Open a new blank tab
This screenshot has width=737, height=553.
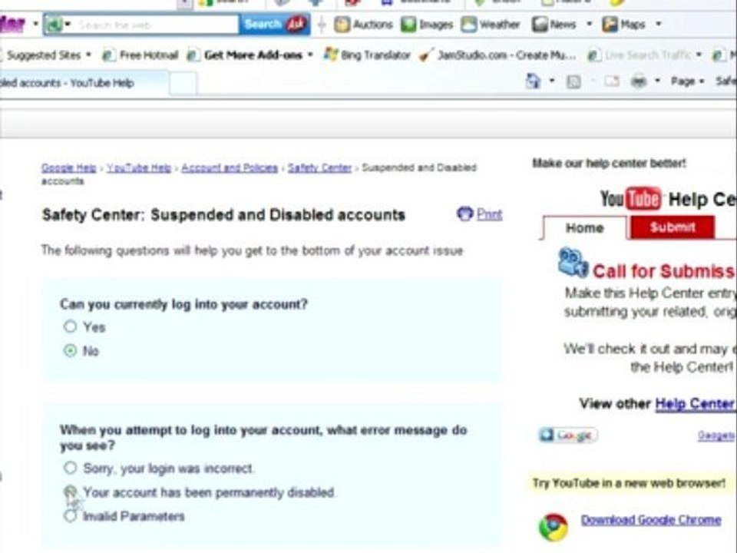pos(183,84)
